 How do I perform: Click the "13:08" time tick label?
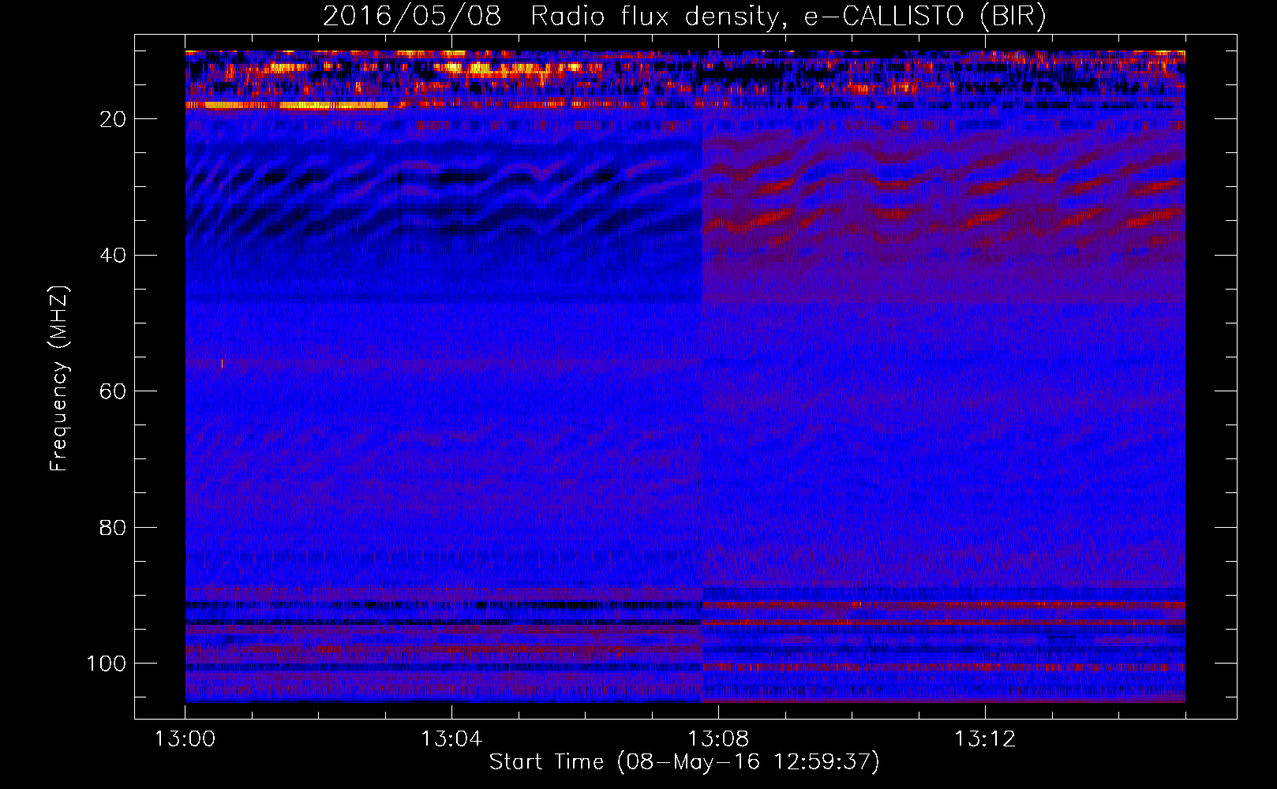pyautogui.click(x=718, y=739)
